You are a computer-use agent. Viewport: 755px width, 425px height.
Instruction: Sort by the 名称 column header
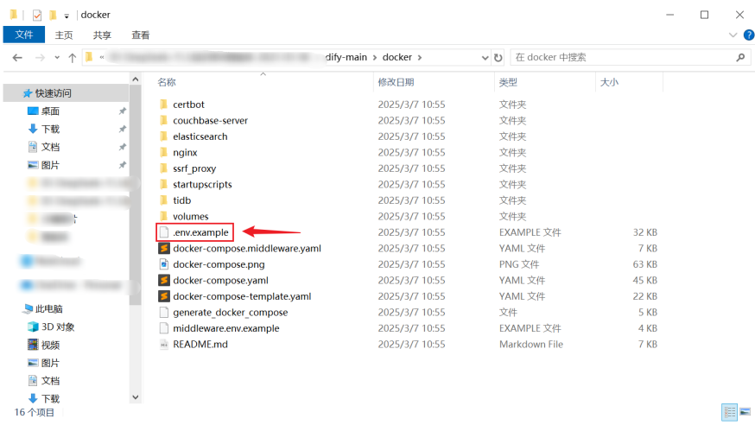[x=167, y=82]
